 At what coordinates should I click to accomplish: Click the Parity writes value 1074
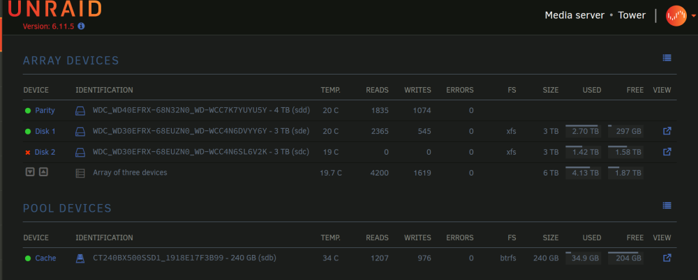tap(422, 111)
